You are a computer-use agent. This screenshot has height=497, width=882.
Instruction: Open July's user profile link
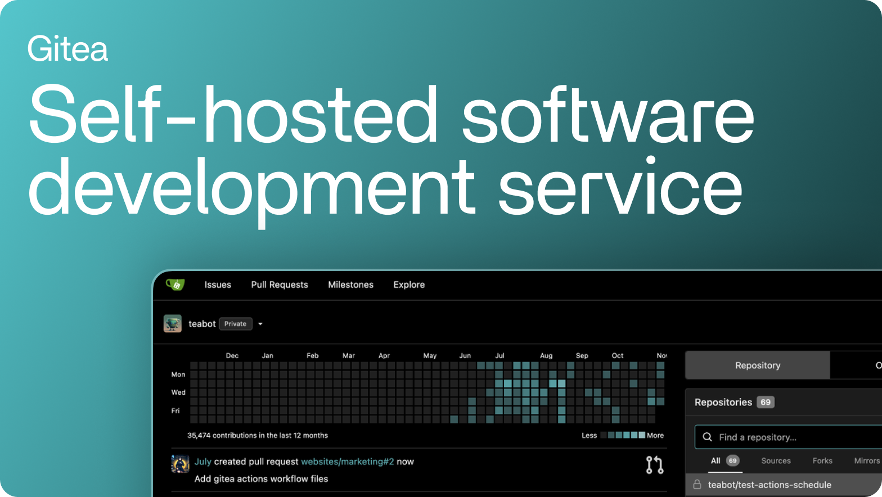pos(202,462)
